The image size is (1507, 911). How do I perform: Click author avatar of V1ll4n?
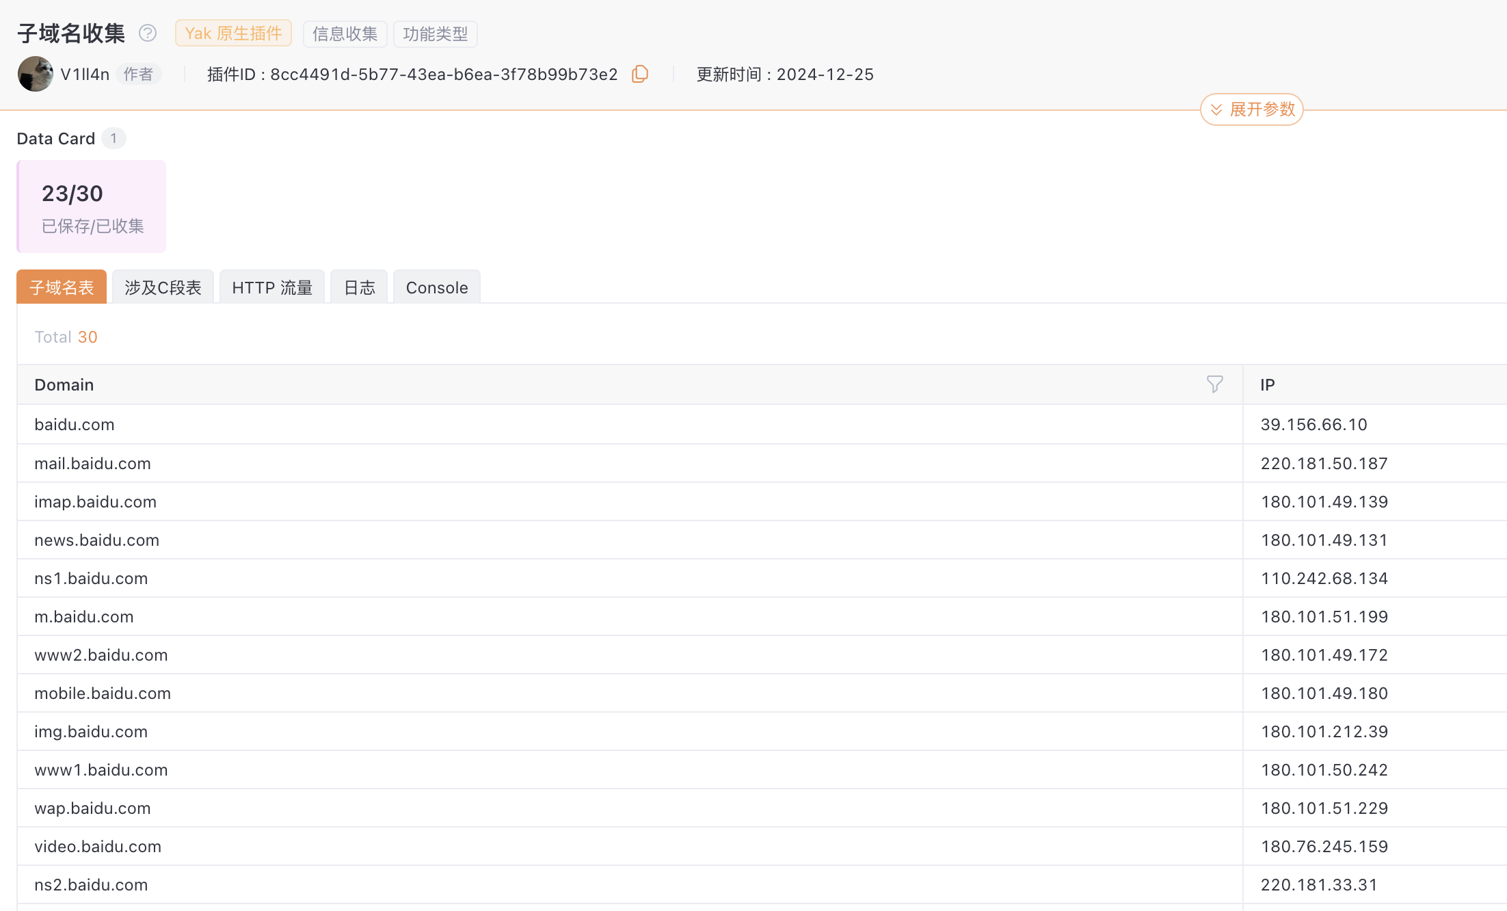coord(36,74)
